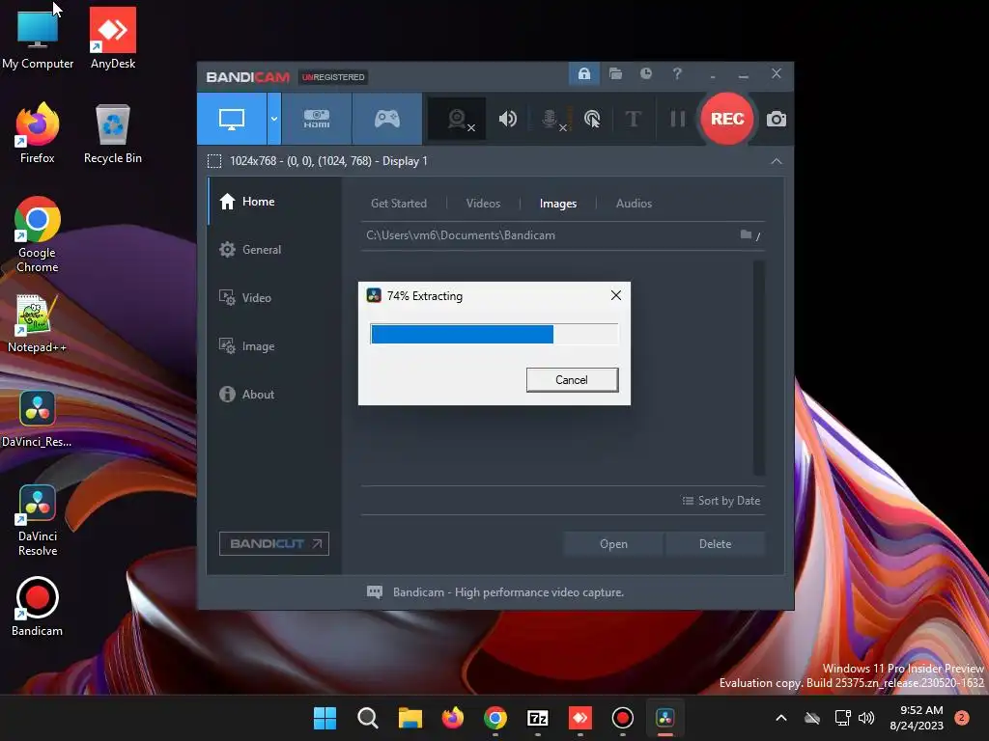Toggle the text overlay T icon
The height and width of the screenshot is (741, 989).
pyautogui.click(x=633, y=119)
